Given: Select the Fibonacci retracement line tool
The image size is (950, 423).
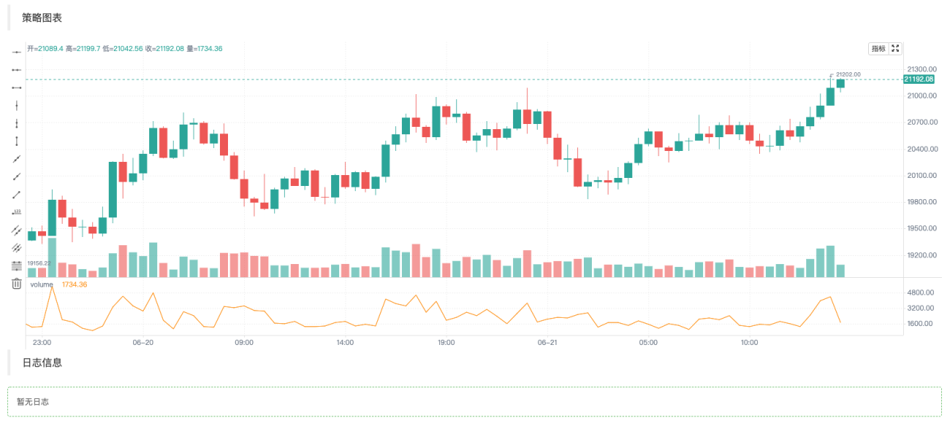Looking at the screenshot, I should coord(16,266).
